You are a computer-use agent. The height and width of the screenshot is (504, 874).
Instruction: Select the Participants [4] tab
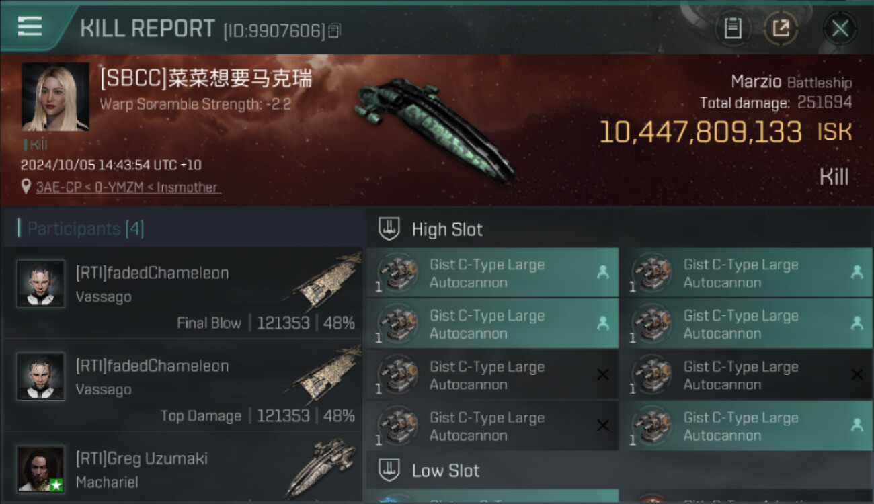(x=81, y=228)
